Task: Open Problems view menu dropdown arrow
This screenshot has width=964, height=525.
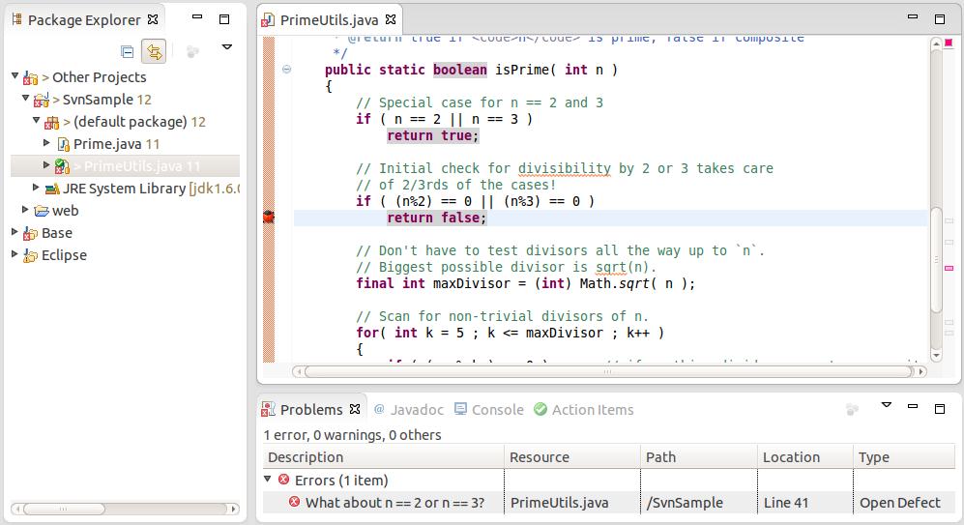Action: [887, 405]
